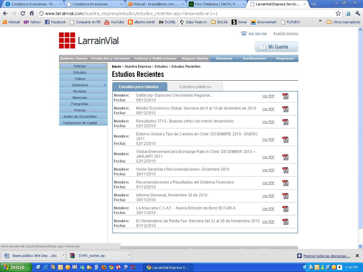
Task: Open PDF icon for Monitor Económico Global study
Action: pos(285,109)
